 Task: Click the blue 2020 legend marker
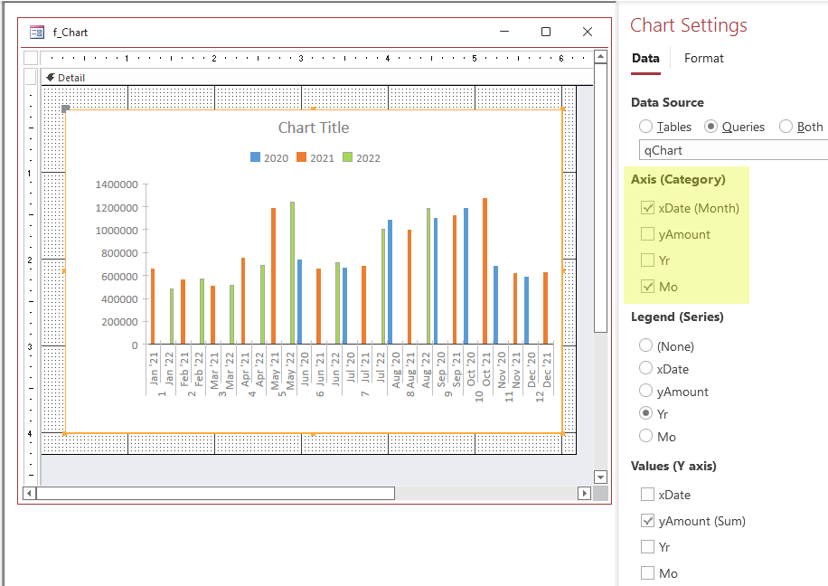(x=255, y=158)
